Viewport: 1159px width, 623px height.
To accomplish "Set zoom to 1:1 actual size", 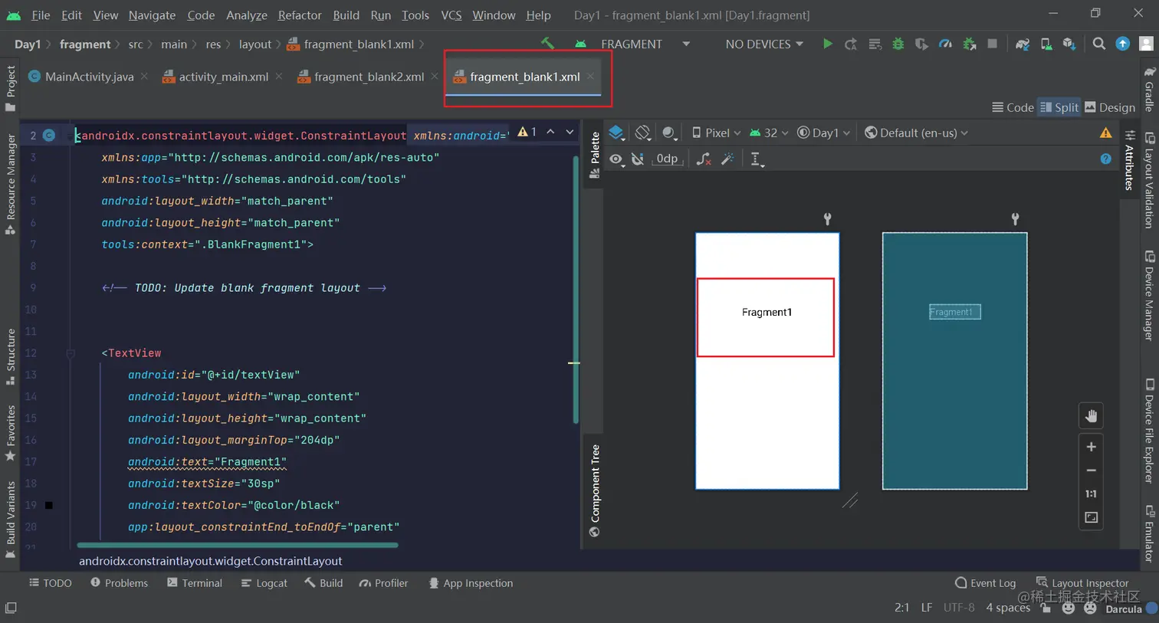I will coord(1092,494).
